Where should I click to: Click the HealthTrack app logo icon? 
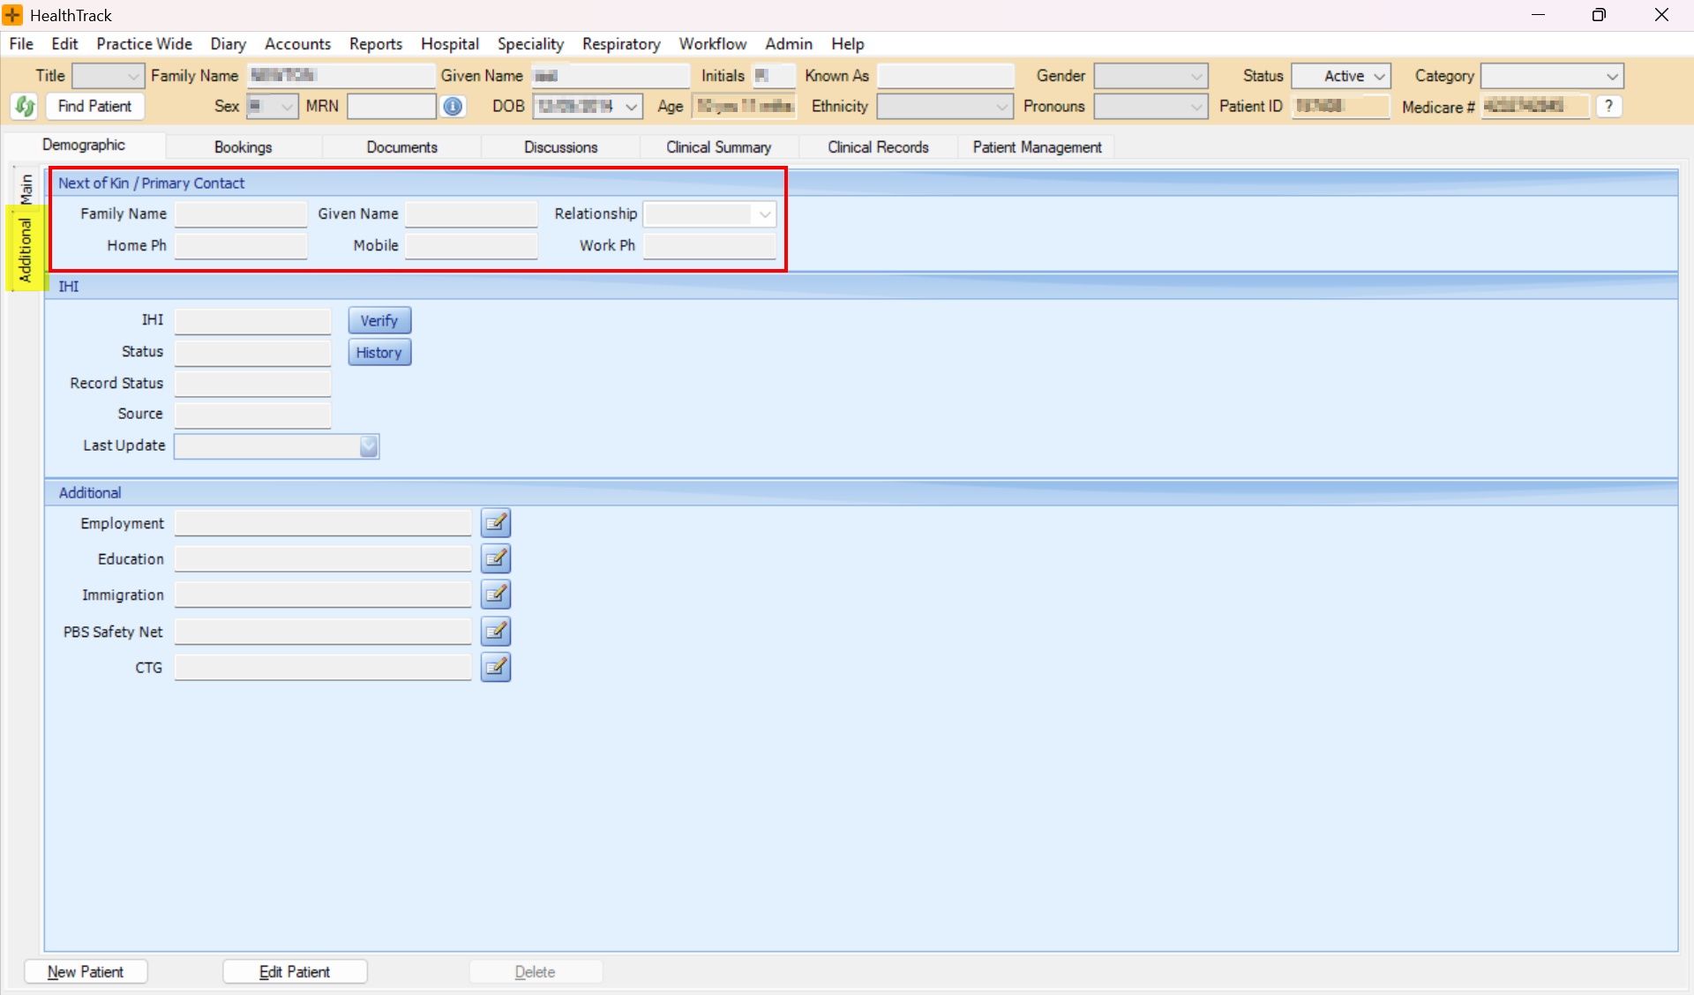pos(13,15)
